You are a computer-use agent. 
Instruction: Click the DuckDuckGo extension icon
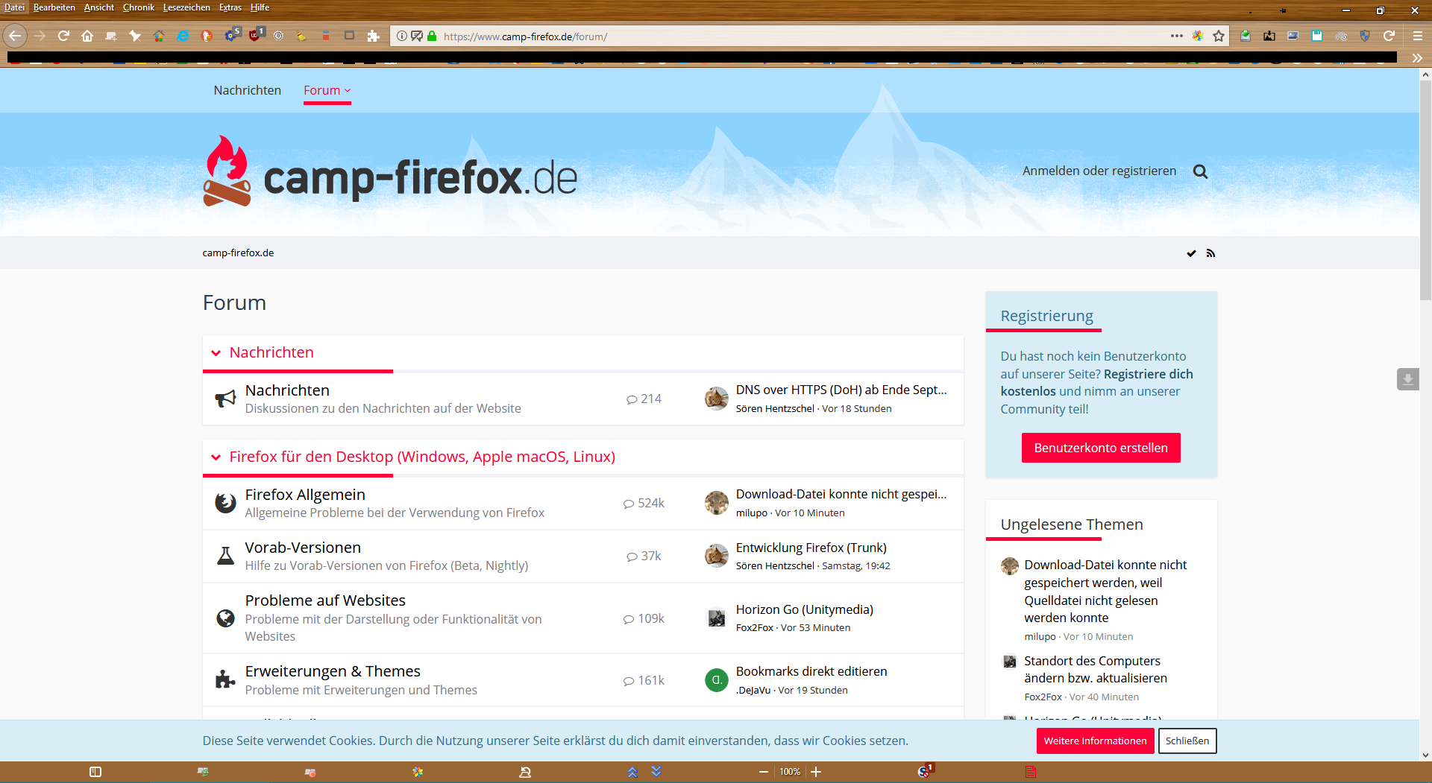207,36
